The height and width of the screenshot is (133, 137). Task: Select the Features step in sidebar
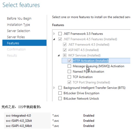click(24, 43)
